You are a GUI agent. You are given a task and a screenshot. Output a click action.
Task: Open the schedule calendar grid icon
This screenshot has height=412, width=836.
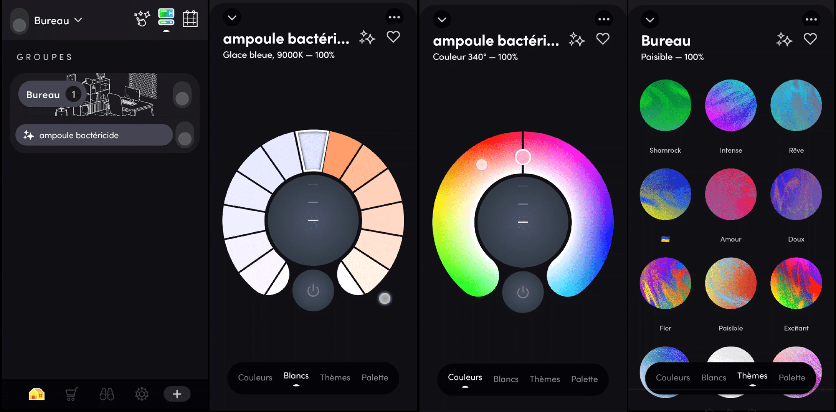[x=190, y=18]
